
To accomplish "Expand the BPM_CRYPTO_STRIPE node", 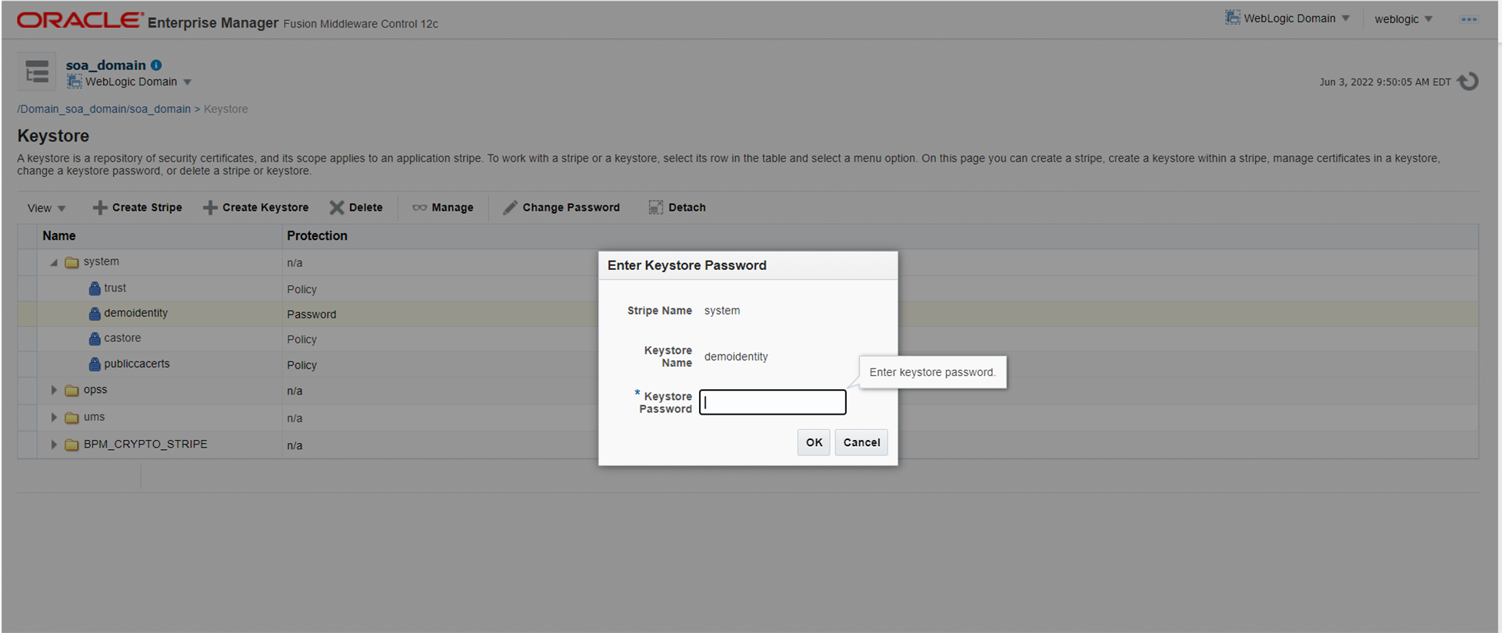I will coord(54,445).
